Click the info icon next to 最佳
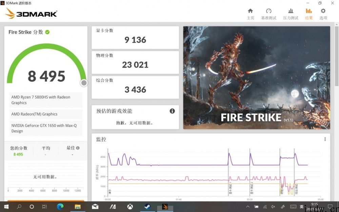Screen dimensions: 339x212 click(78, 148)
